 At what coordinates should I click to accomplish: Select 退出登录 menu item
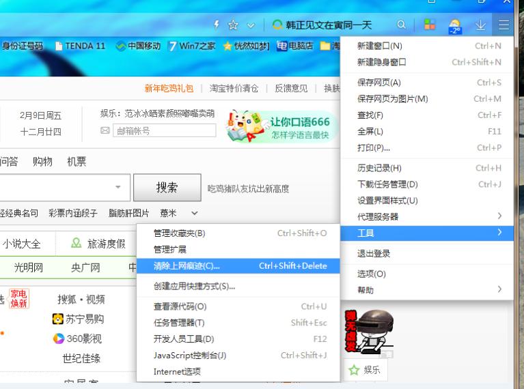pyautogui.click(x=427, y=253)
